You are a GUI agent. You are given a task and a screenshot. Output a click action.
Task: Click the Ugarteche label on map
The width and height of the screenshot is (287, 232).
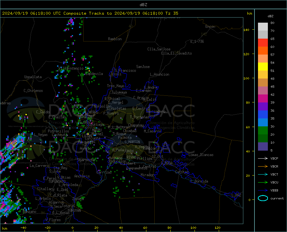(86, 160)
